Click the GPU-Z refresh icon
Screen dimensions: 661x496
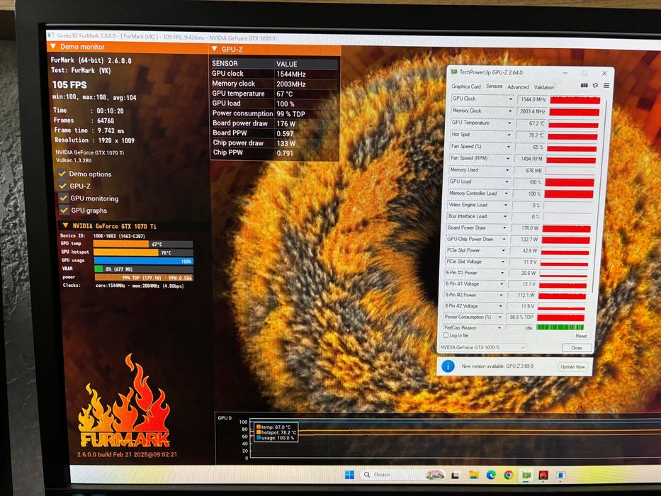[x=595, y=85]
